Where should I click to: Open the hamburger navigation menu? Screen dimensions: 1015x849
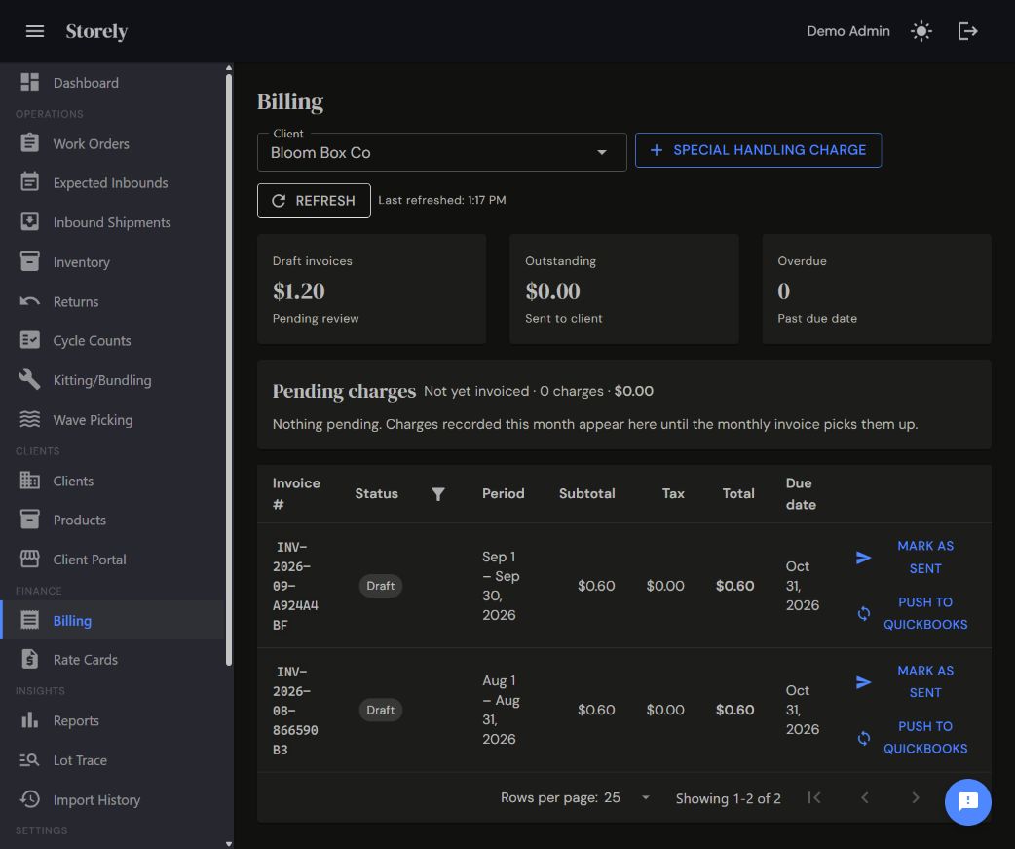(35, 31)
